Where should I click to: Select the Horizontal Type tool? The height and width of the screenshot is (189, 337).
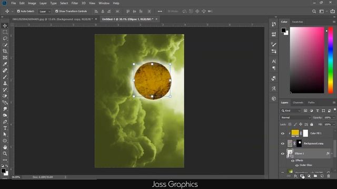point(5,128)
